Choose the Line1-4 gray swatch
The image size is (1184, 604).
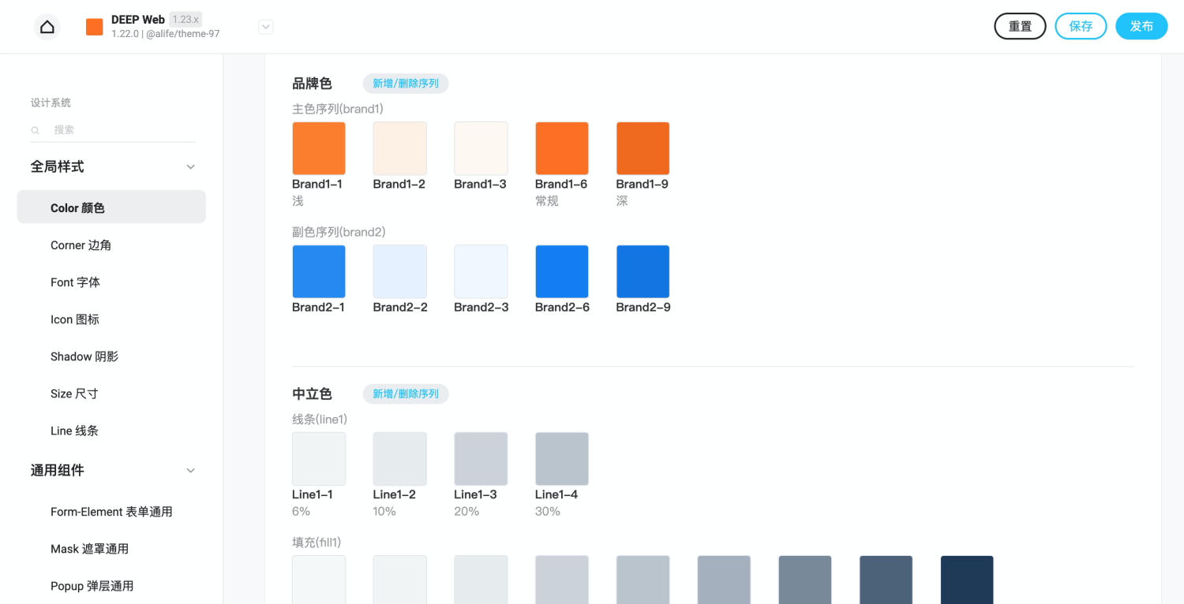pyautogui.click(x=562, y=459)
